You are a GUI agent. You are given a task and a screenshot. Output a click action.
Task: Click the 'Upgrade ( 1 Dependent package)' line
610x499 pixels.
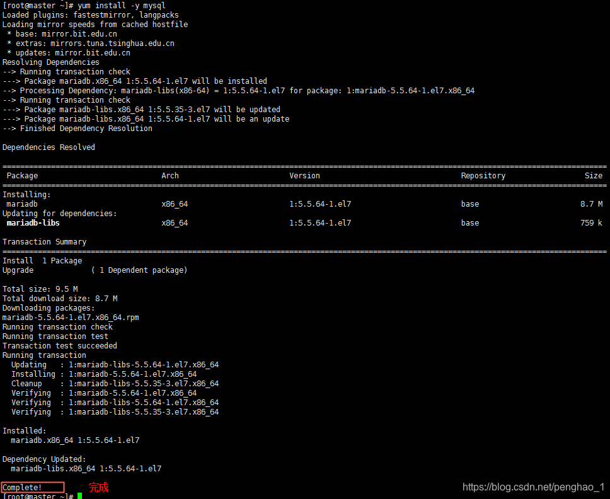(95, 270)
